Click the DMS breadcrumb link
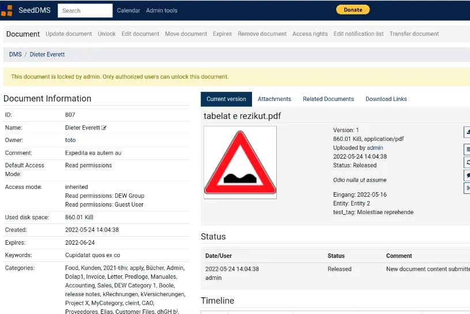 pos(16,55)
